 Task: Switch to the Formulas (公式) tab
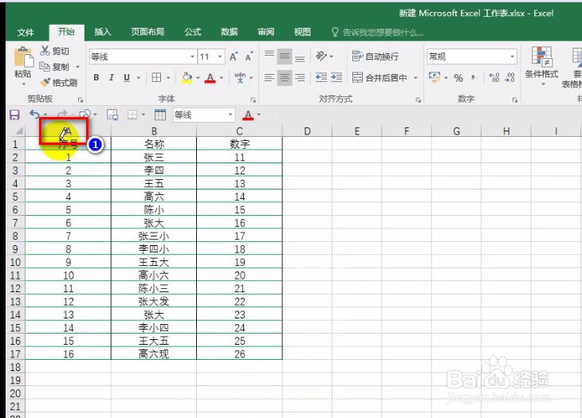193,32
